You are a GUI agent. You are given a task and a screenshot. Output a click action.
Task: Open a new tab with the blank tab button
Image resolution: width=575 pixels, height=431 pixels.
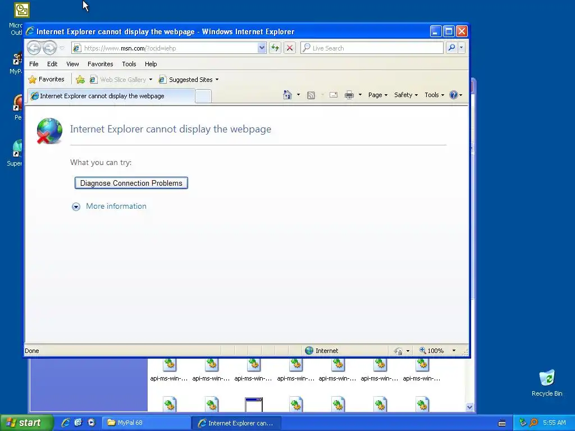pyautogui.click(x=203, y=97)
